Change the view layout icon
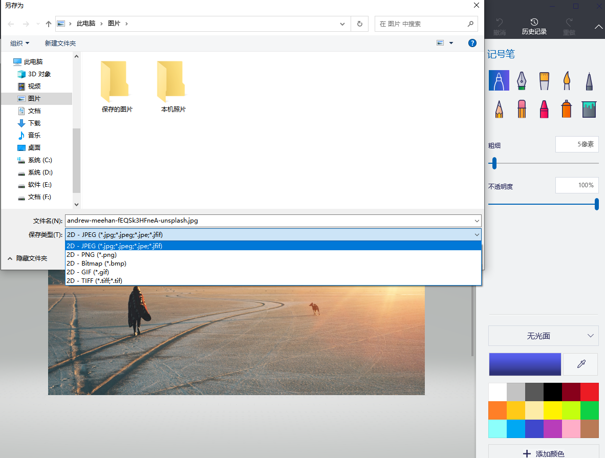This screenshot has height=458, width=605. 440,43
